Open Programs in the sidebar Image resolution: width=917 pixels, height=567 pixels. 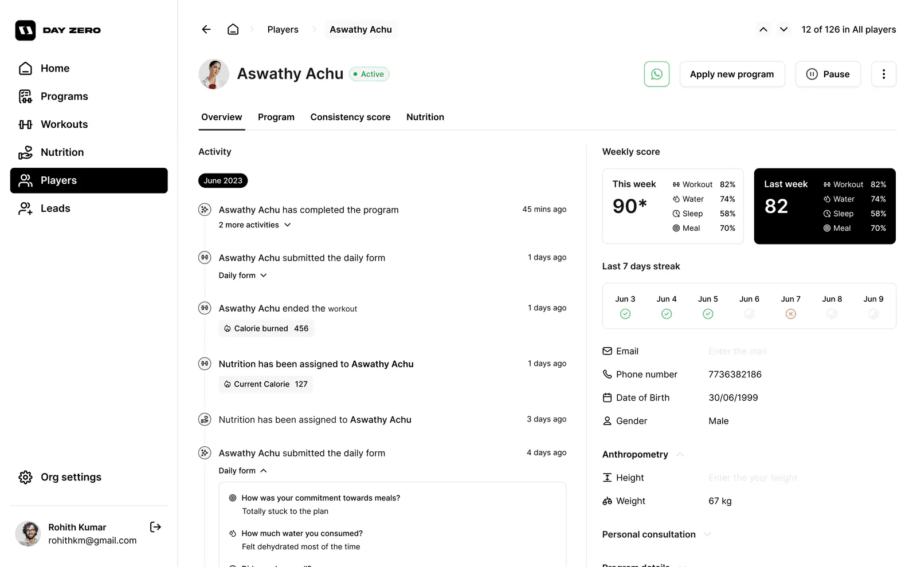tap(89, 96)
